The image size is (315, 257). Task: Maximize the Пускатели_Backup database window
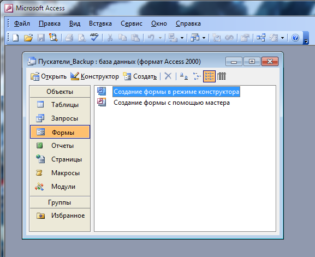point(252,62)
